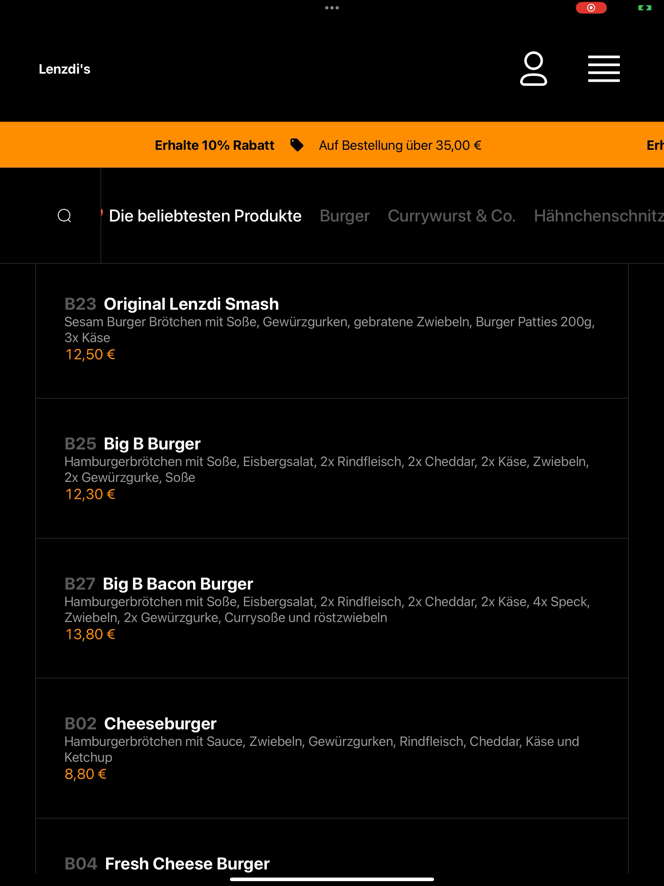Go to Lenzdi's home logo
The height and width of the screenshot is (886, 664).
pyautogui.click(x=65, y=69)
